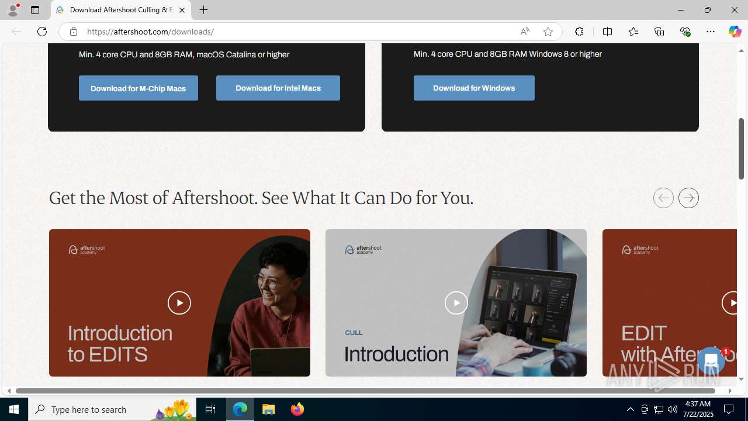Open the chat support widget
Screen dimensions: 748x421
pyautogui.click(x=711, y=361)
